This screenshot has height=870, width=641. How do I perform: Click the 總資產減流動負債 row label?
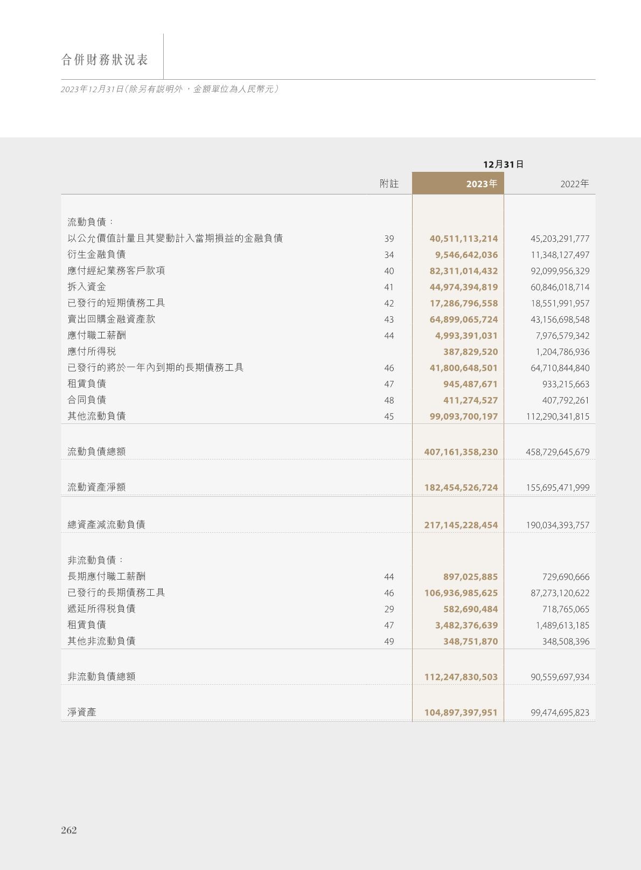click(106, 524)
